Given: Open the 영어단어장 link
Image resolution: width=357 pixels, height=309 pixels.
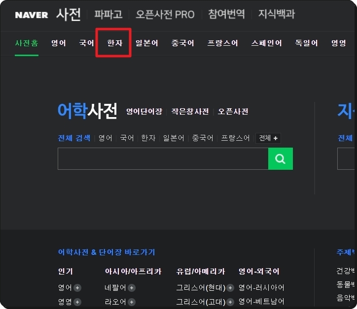Looking at the screenshot, I should (x=144, y=111).
